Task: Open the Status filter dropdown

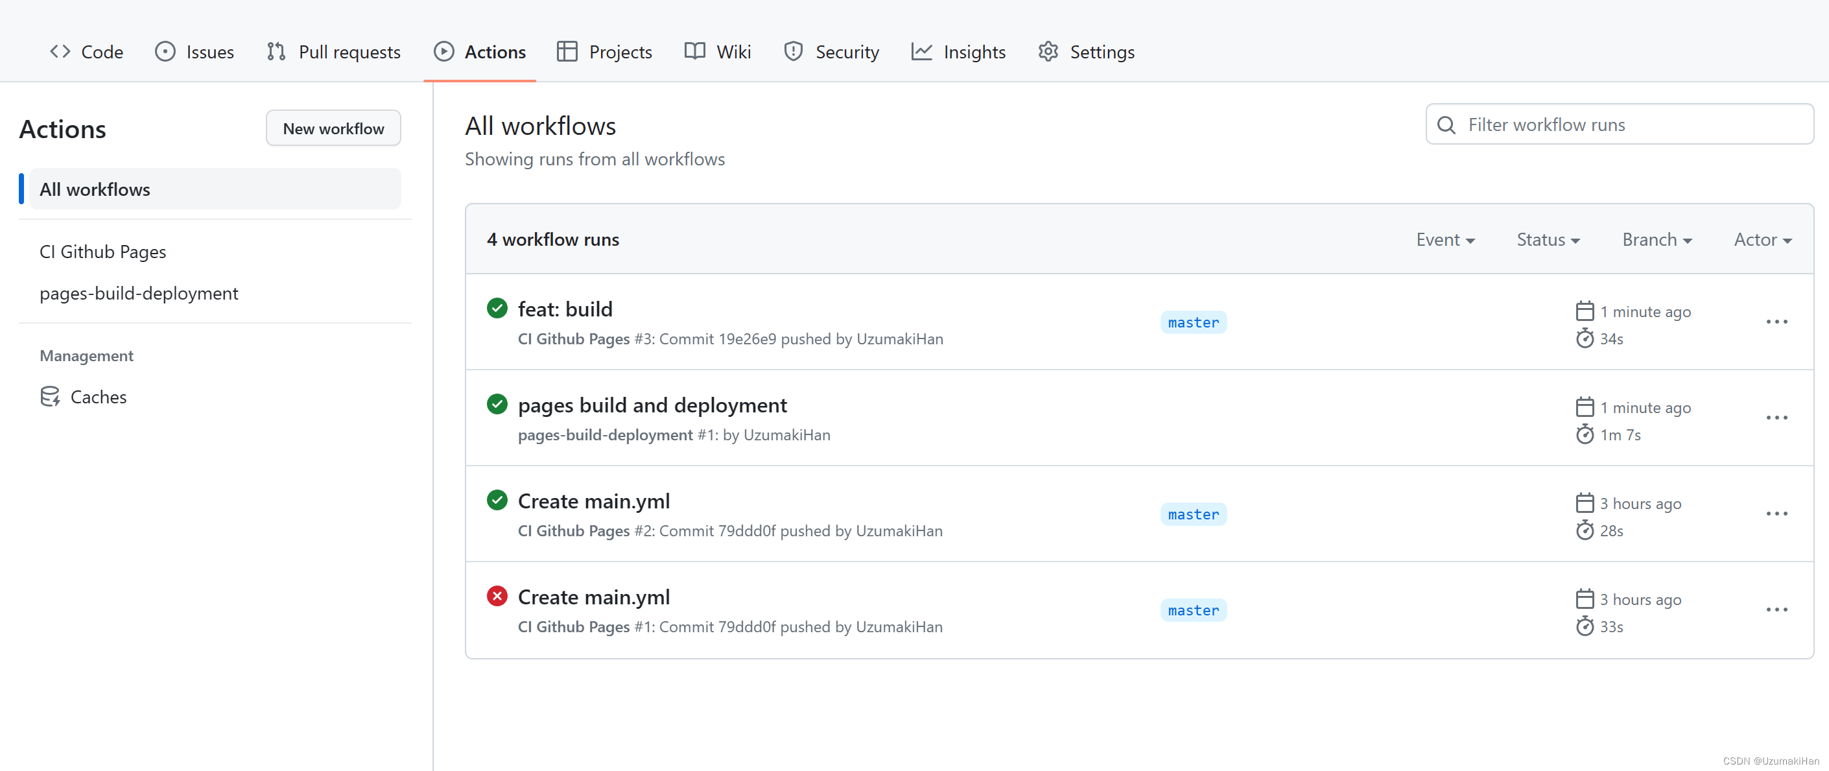Action: coord(1548,239)
